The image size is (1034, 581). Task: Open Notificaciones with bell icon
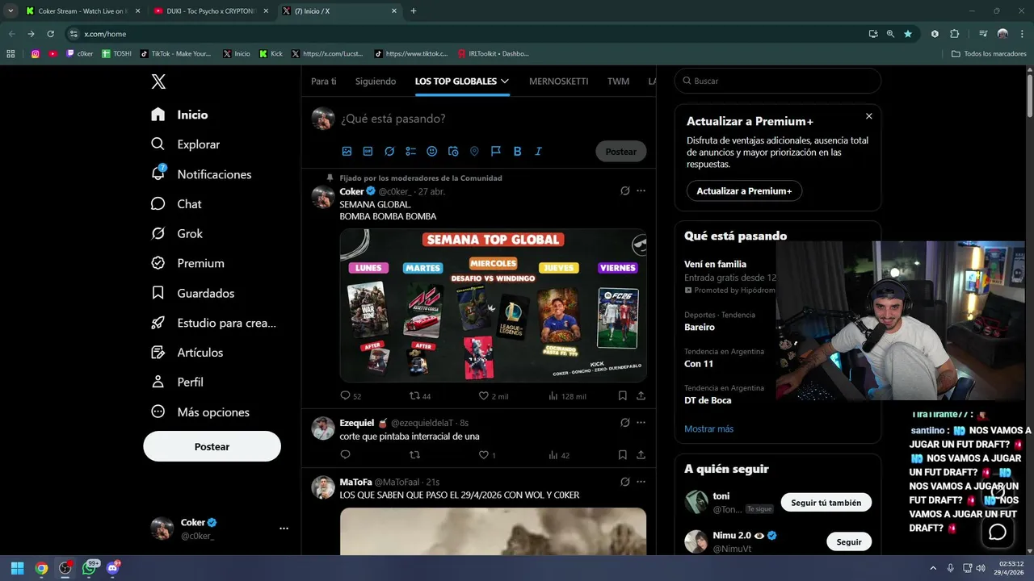tap(201, 174)
